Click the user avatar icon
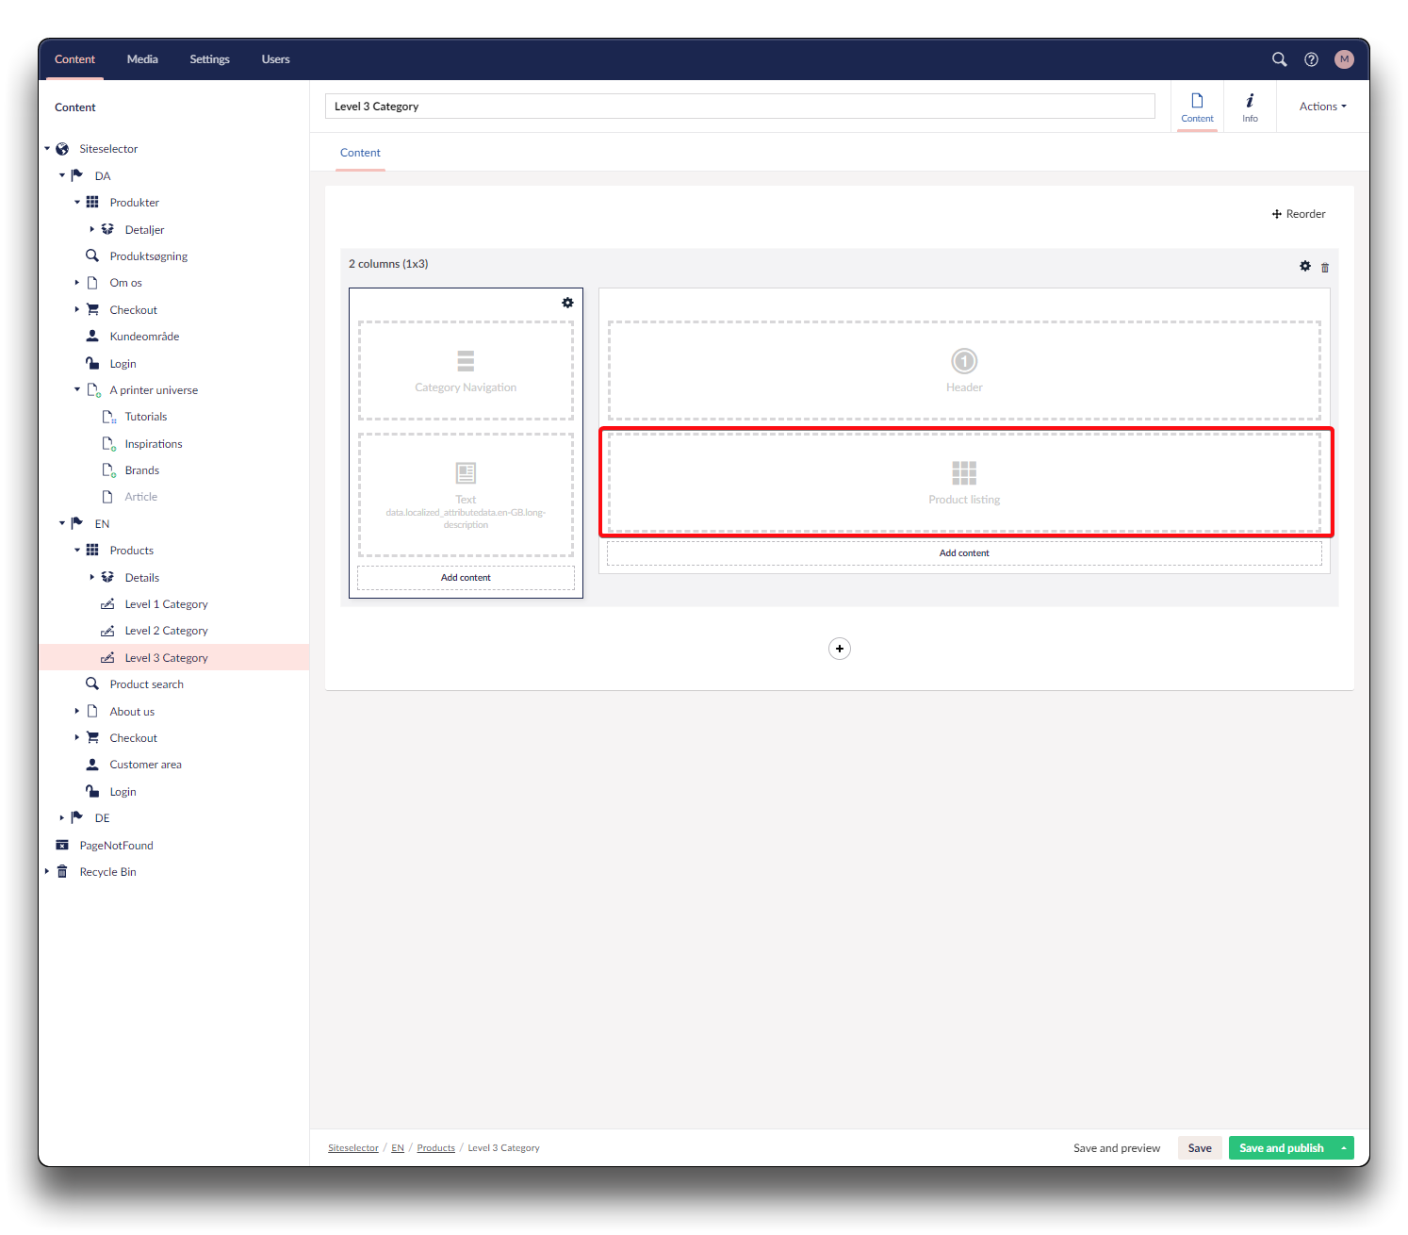The height and width of the screenshot is (1235, 1408). 1344,59
